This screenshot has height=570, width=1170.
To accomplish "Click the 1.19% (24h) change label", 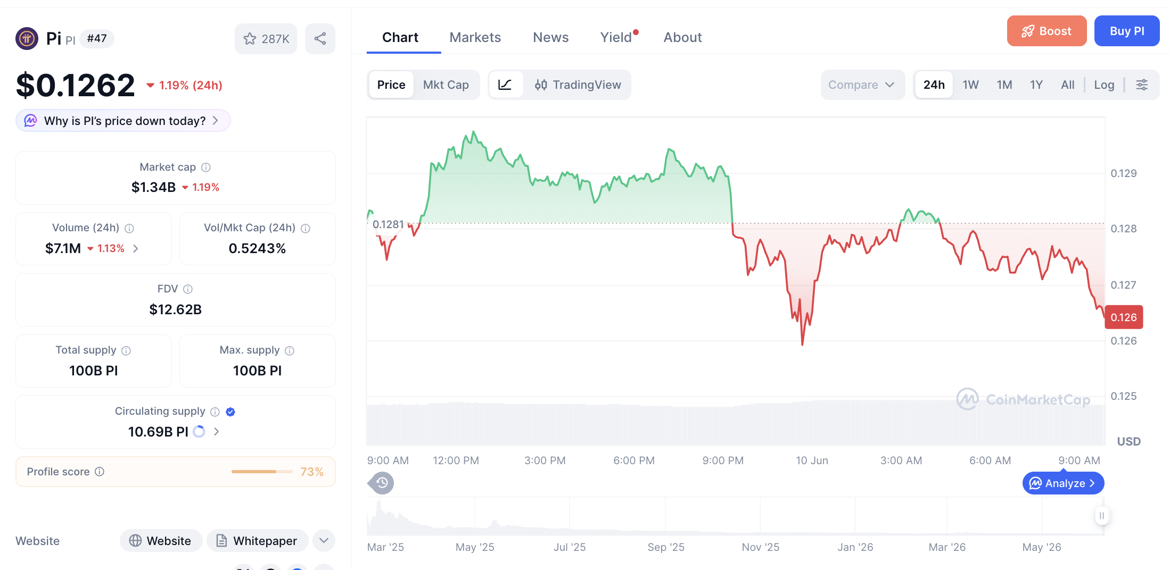I will (184, 85).
